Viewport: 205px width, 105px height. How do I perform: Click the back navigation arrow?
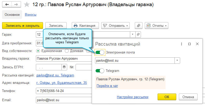click(7, 5)
